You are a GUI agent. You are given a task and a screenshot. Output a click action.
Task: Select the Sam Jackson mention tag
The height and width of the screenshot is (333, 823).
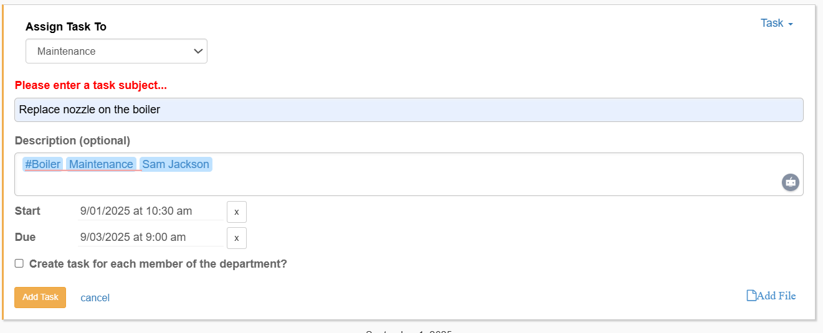coord(176,164)
